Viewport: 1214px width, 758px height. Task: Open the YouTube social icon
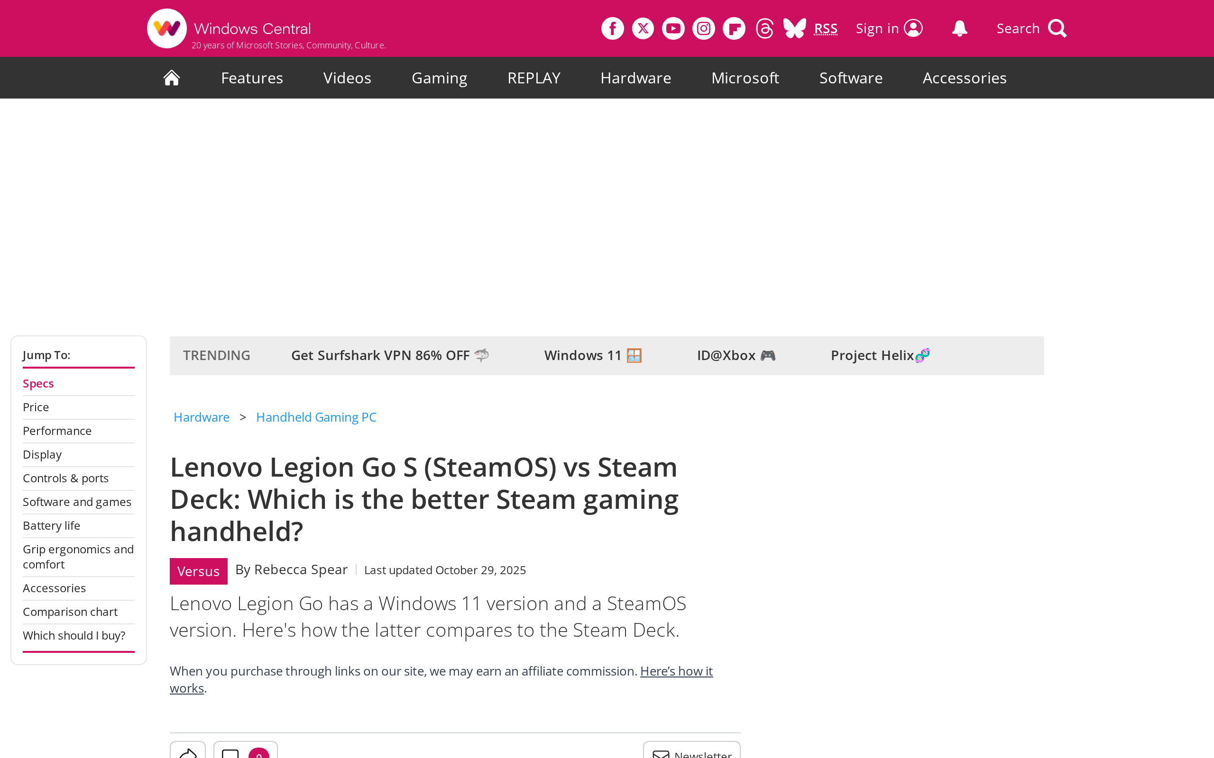pos(673,28)
